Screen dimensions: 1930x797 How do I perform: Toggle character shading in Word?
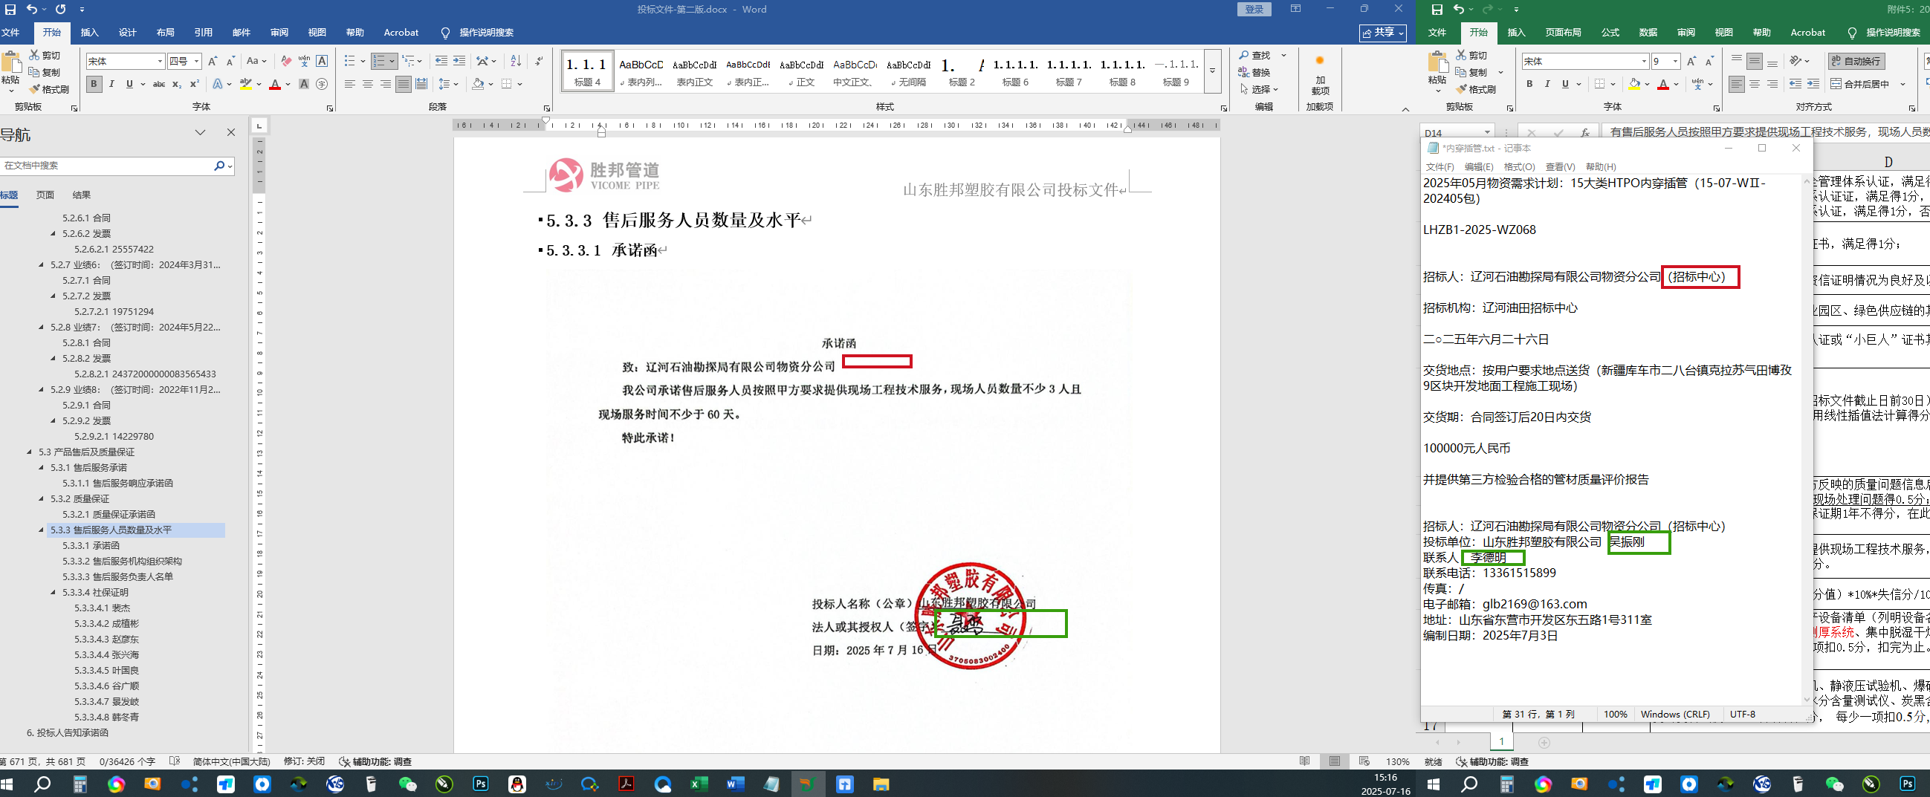pos(304,84)
